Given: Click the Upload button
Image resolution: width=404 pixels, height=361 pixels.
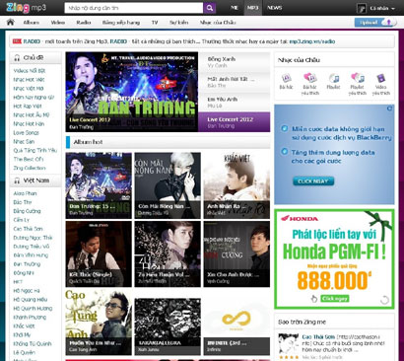Looking at the screenshot, I should [x=373, y=23].
